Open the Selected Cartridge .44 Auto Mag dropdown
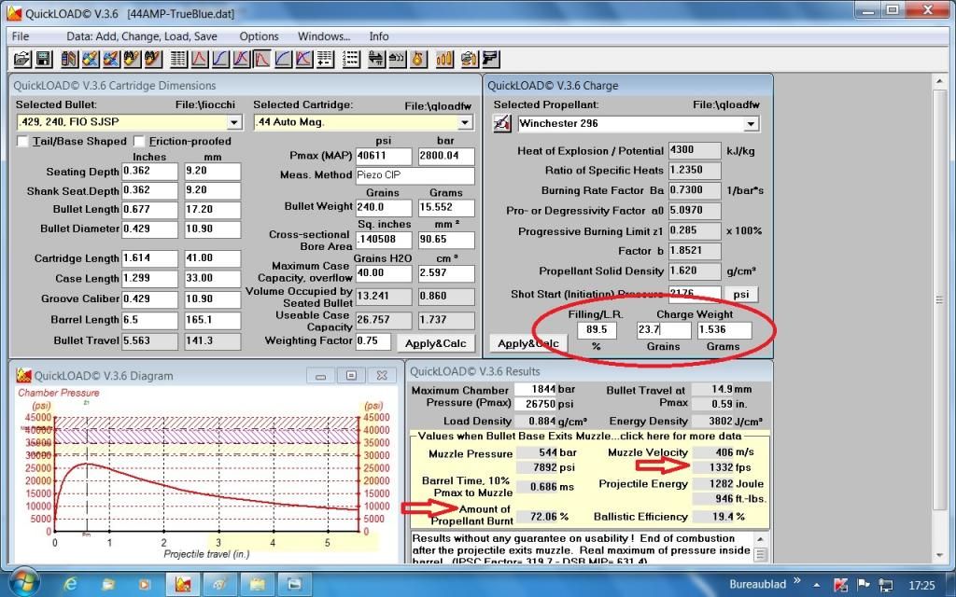Viewport: 956px width, 597px height. click(466, 122)
